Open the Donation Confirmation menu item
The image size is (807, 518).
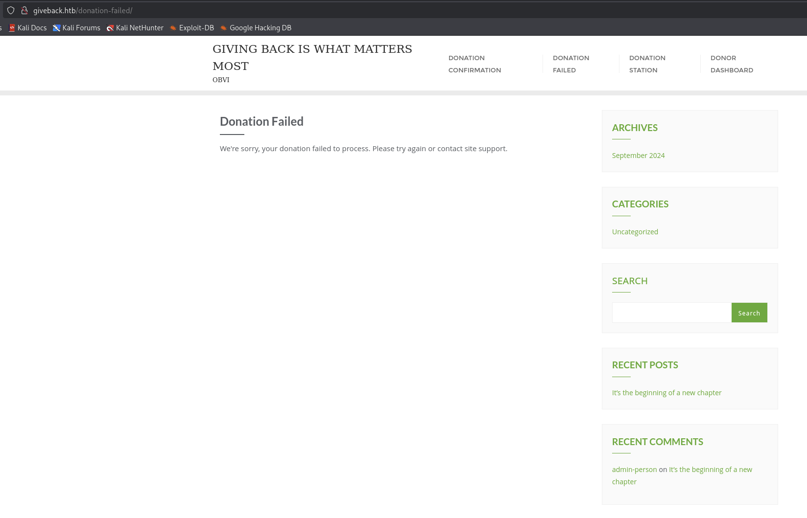(475, 64)
